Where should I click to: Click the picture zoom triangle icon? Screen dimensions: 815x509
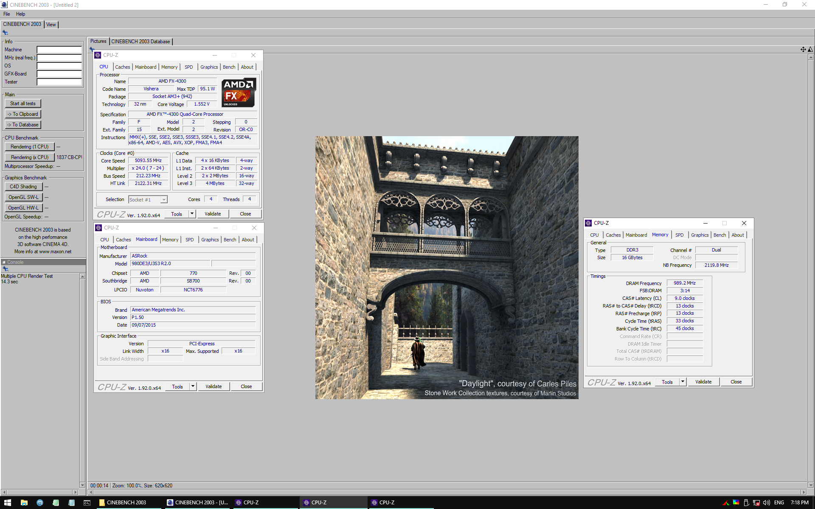(x=810, y=50)
